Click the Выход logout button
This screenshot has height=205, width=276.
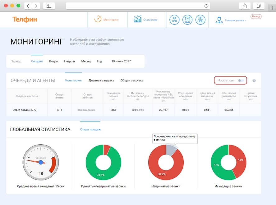point(255,16)
